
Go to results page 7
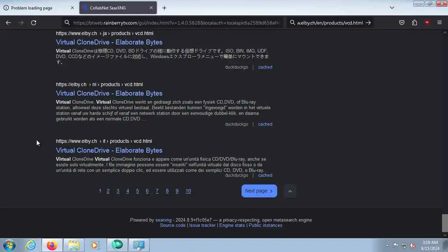157,191
